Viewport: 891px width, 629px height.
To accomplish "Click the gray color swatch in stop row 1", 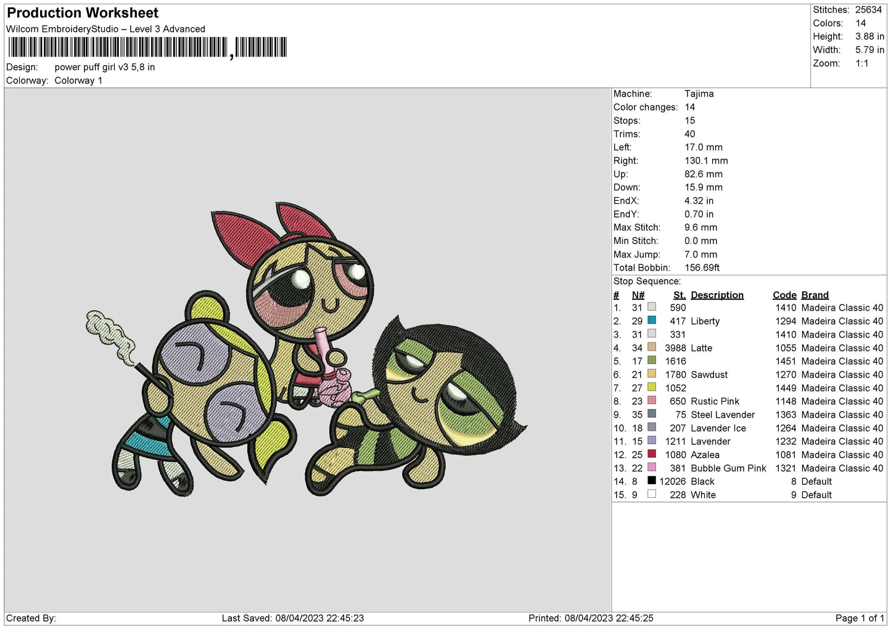I will point(652,307).
